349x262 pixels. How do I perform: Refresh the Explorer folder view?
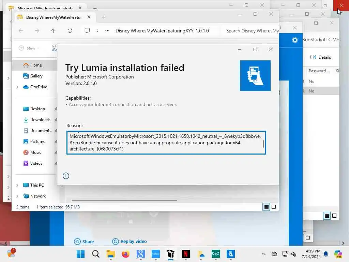(x=70, y=31)
